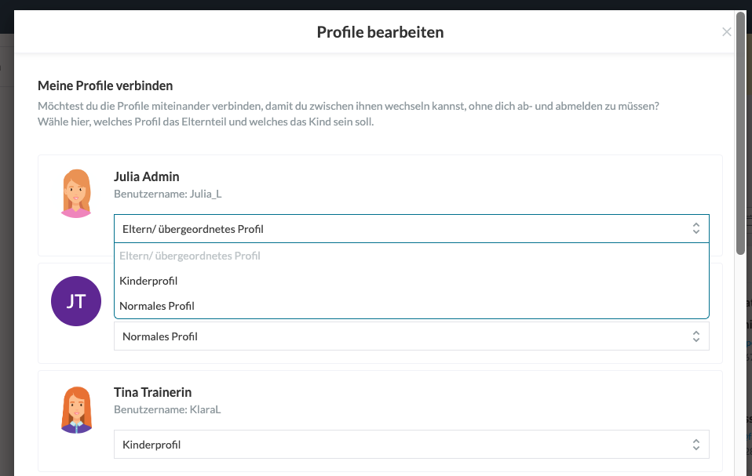Click the chevron arrows in Julia Admin's dropdown
Image resolution: width=752 pixels, height=476 pixels.
click(695, 228)
